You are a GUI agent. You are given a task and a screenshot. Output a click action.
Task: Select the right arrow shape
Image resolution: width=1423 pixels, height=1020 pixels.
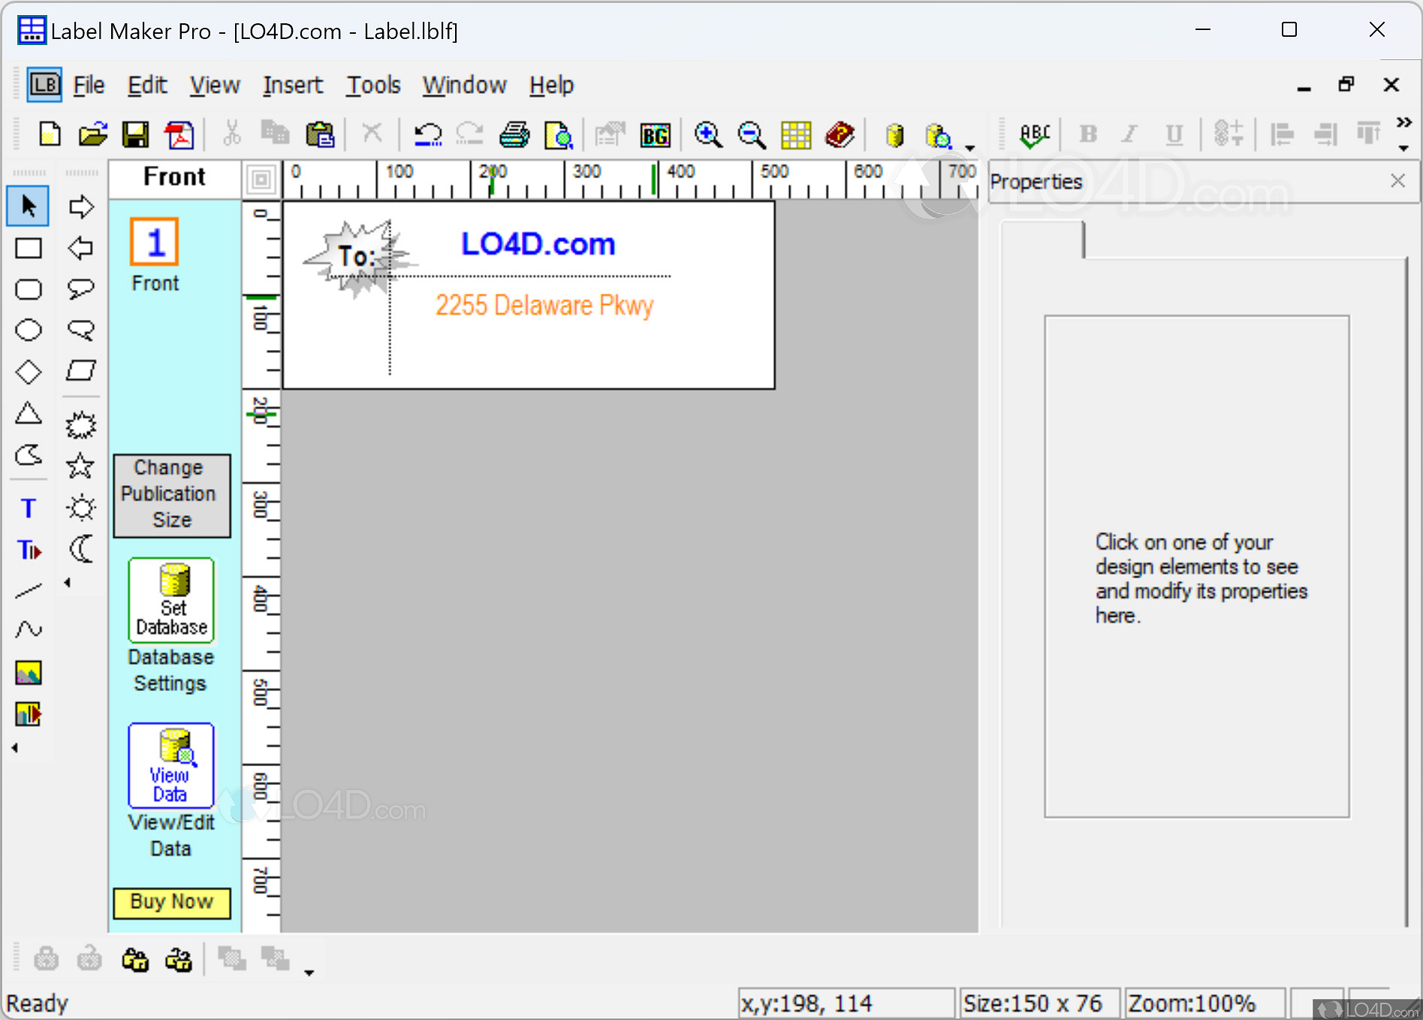tap(81, 207)
